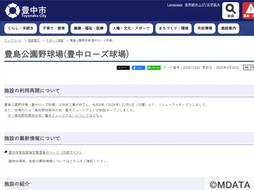
Task: Go to スポーツ施設 breadcrumb link
Action: pyautogui.click(x=55, y=41)
